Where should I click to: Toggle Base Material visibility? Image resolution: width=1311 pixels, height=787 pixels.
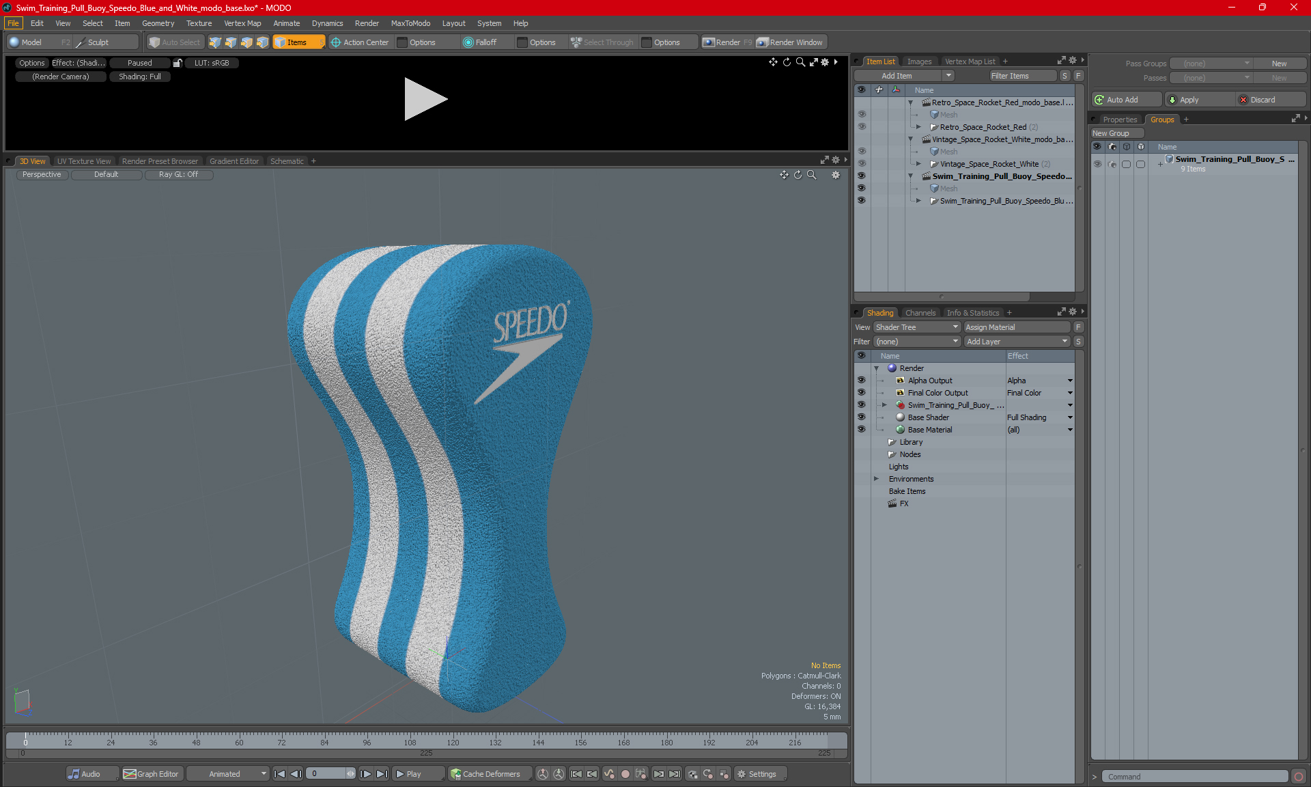(x=862, y=430)
